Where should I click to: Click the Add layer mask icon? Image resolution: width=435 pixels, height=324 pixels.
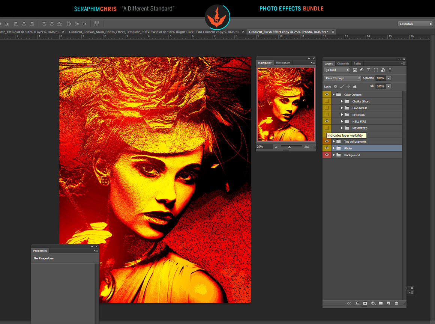[x=365, y=303]
